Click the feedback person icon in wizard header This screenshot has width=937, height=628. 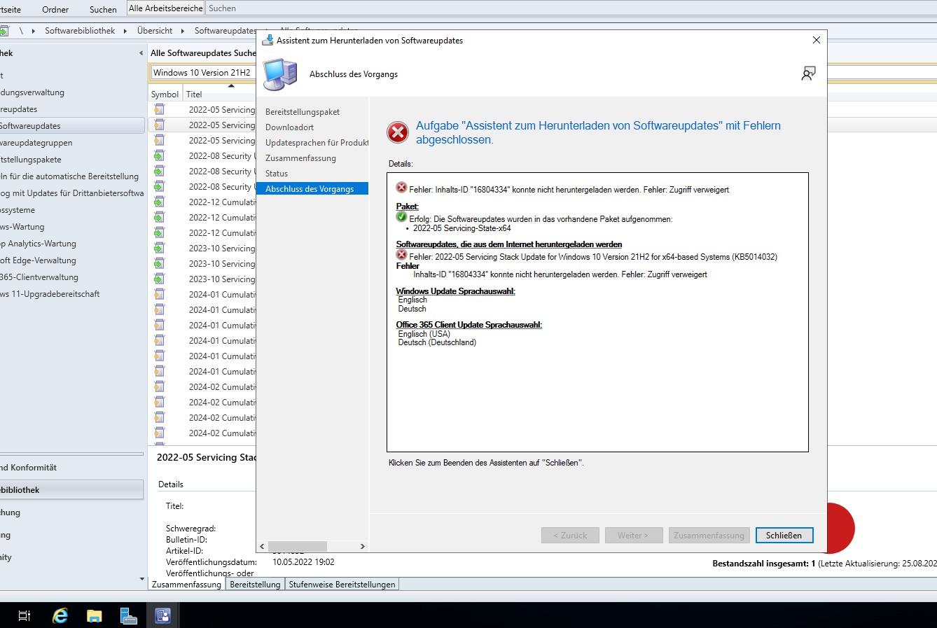tap(809, 73)
